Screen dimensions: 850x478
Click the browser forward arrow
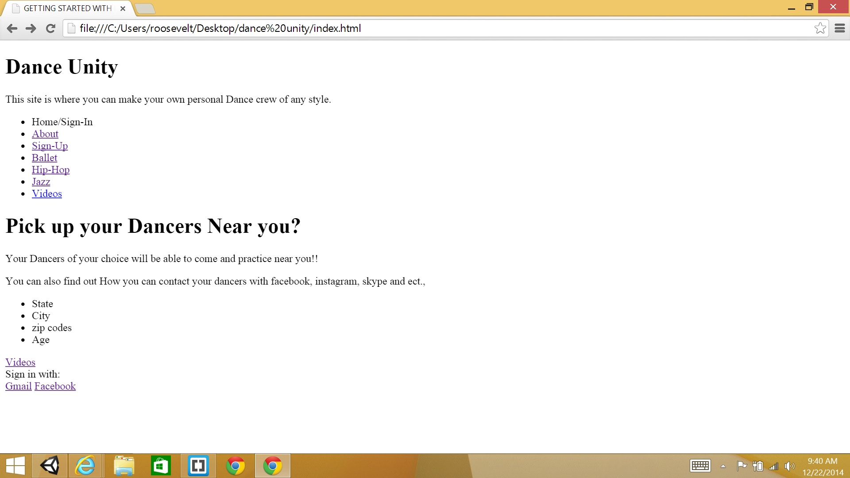pyautogui.click(x=31, y=28)
